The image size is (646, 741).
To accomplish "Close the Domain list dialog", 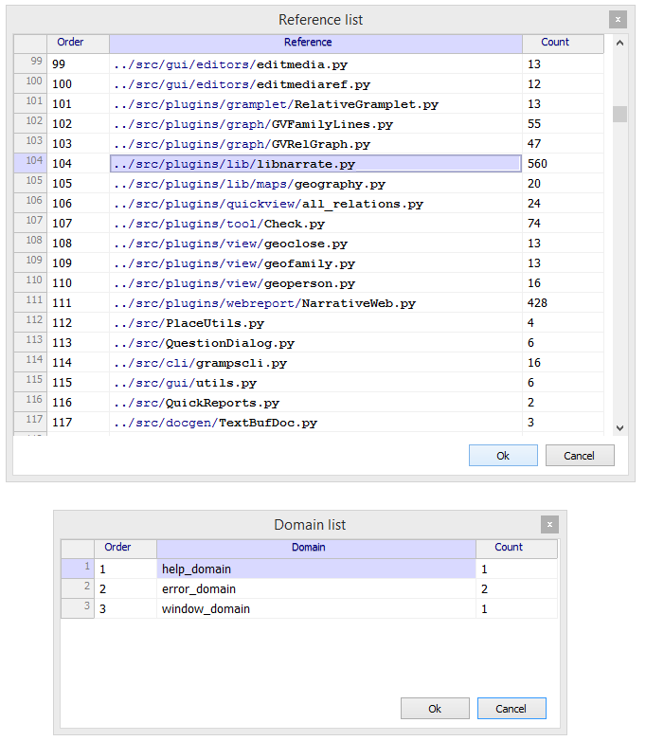I will pos(549,525).
